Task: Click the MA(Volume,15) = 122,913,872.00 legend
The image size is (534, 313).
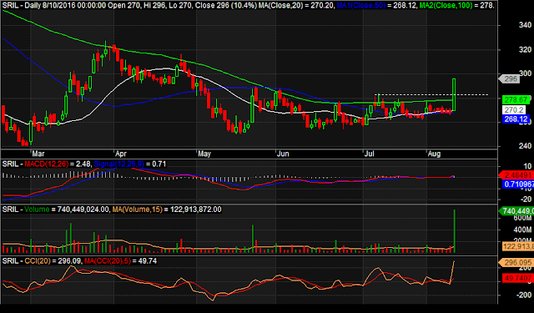Action: pos(167,210)
